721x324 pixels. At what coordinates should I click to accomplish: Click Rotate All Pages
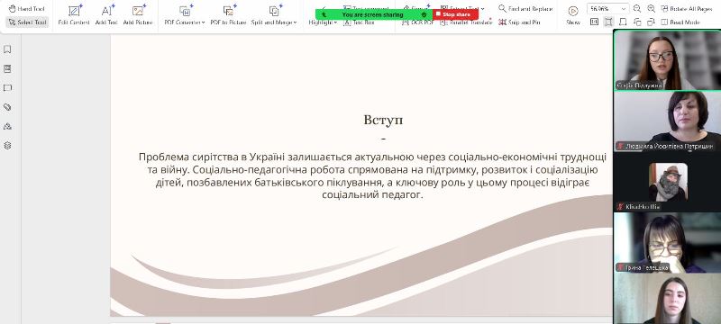point(687,9)
